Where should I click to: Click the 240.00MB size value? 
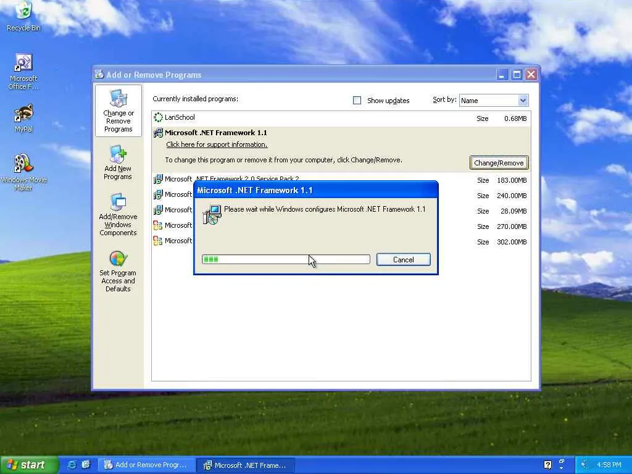(x=512, y=196)
